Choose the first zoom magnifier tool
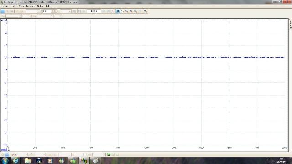Viewport: 292px width, 164px height. coord(127,11)
